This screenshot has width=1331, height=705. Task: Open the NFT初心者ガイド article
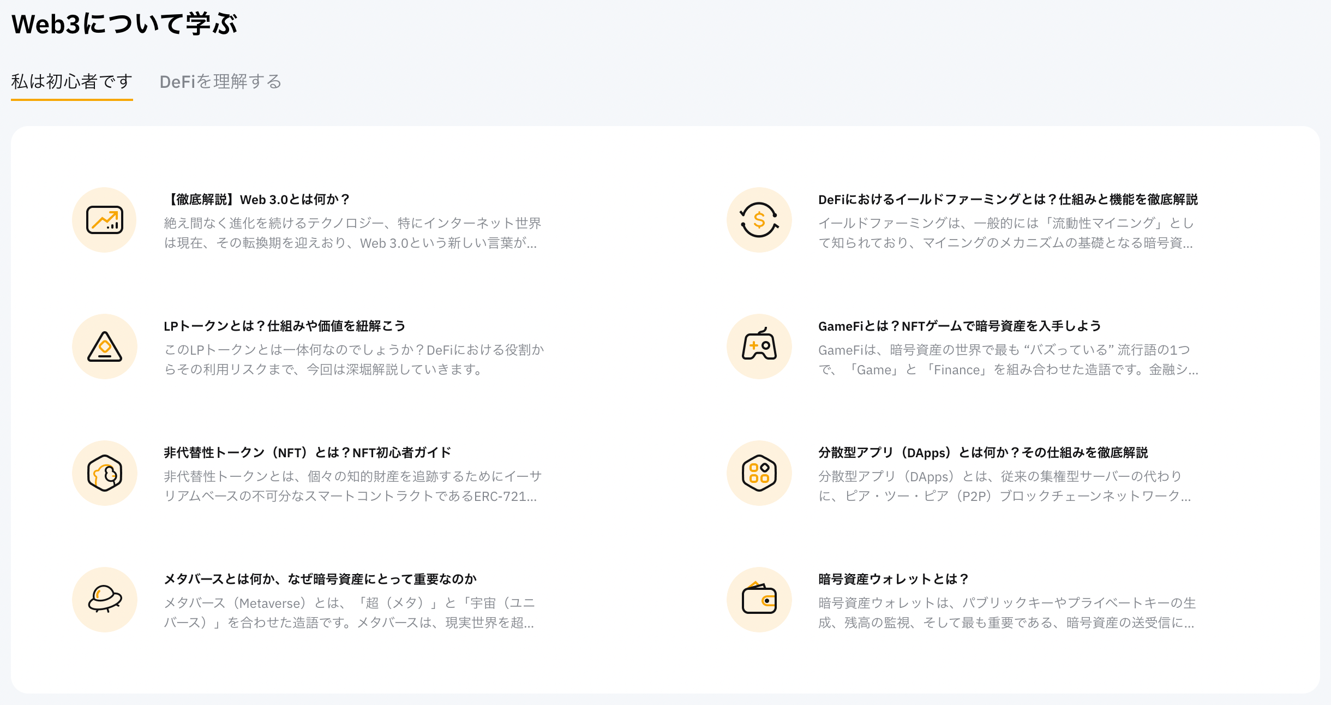pyautogui.click(x=308, y=453)
